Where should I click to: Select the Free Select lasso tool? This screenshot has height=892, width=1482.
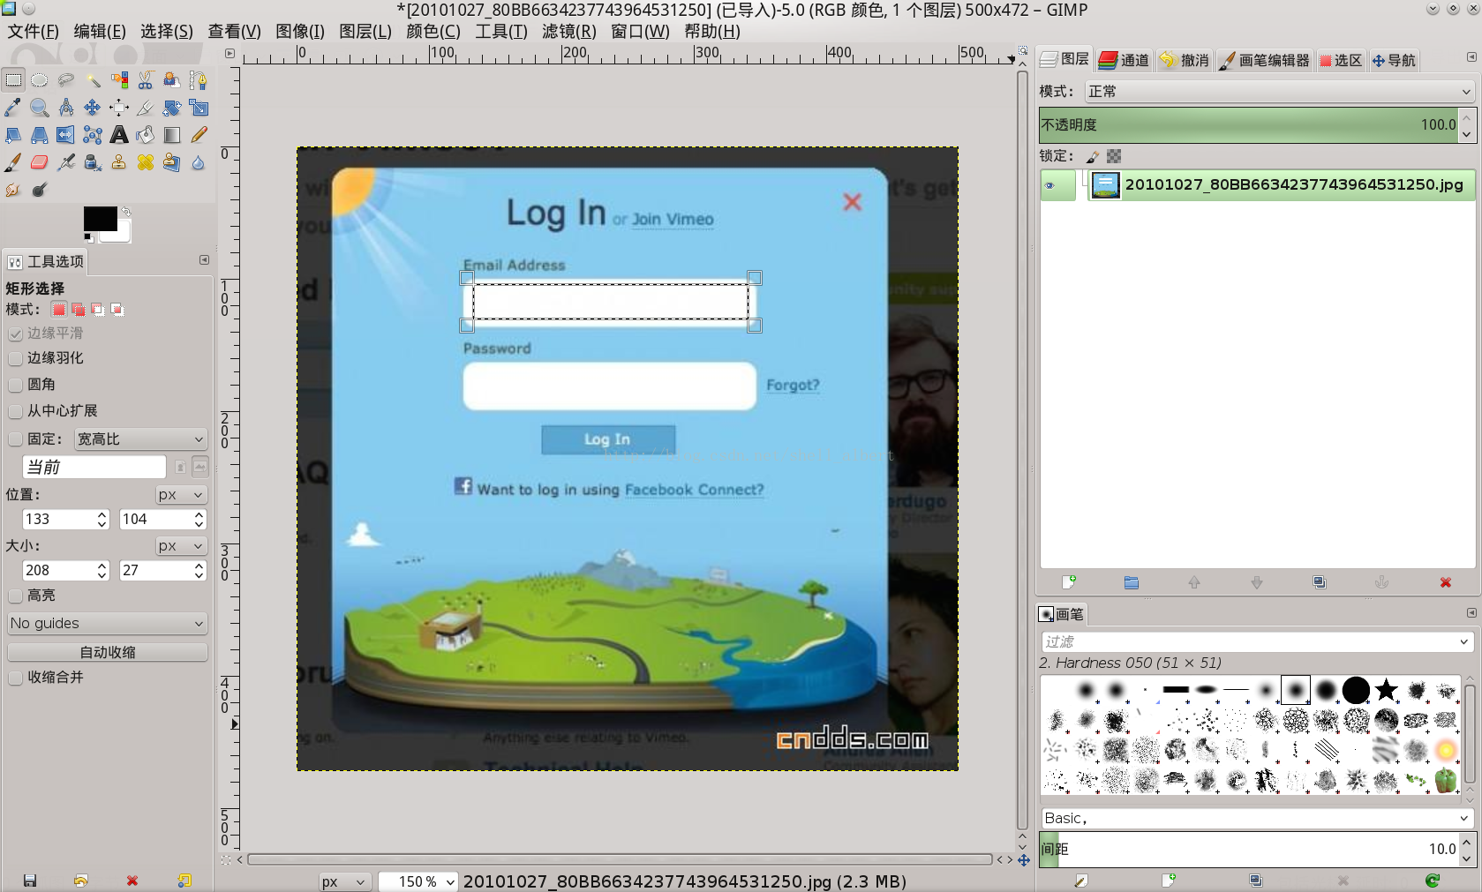pos(66,80)
